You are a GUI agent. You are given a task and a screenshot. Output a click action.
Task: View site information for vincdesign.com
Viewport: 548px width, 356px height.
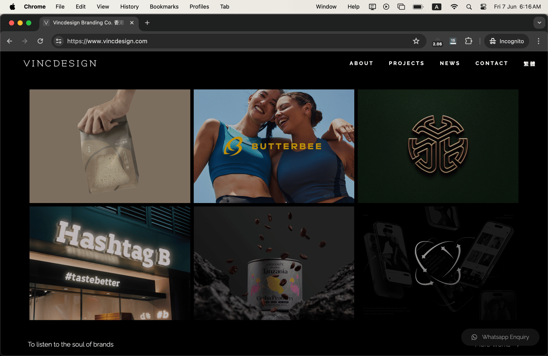(x=59, y=41)
